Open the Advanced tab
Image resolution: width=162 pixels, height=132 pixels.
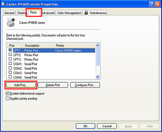48,13
